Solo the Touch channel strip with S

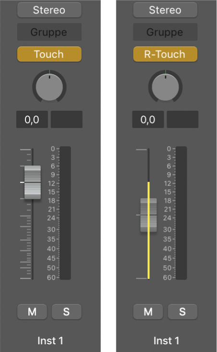(67, 312)
